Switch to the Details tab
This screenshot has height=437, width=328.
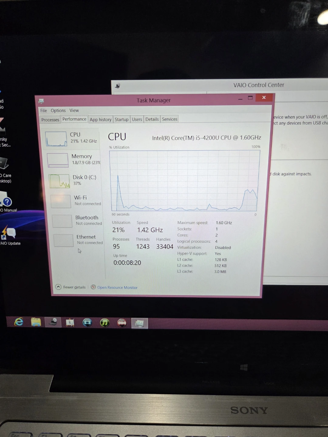tap(152, 119)
